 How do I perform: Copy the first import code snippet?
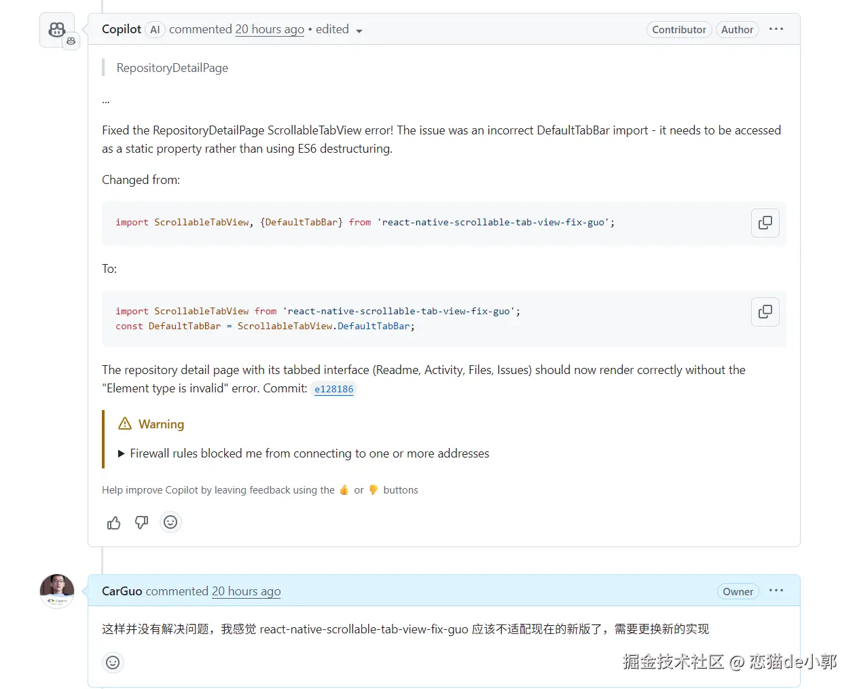click(765, 223)
